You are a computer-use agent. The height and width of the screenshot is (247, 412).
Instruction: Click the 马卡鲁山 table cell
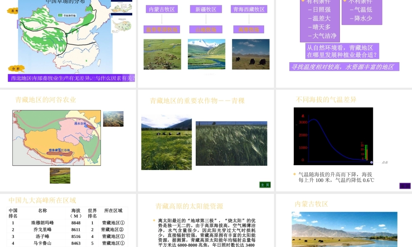tap(42, 243)
